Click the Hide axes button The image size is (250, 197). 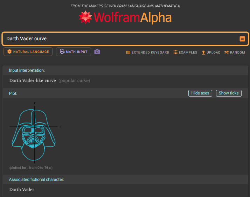(x=200, y=93)
